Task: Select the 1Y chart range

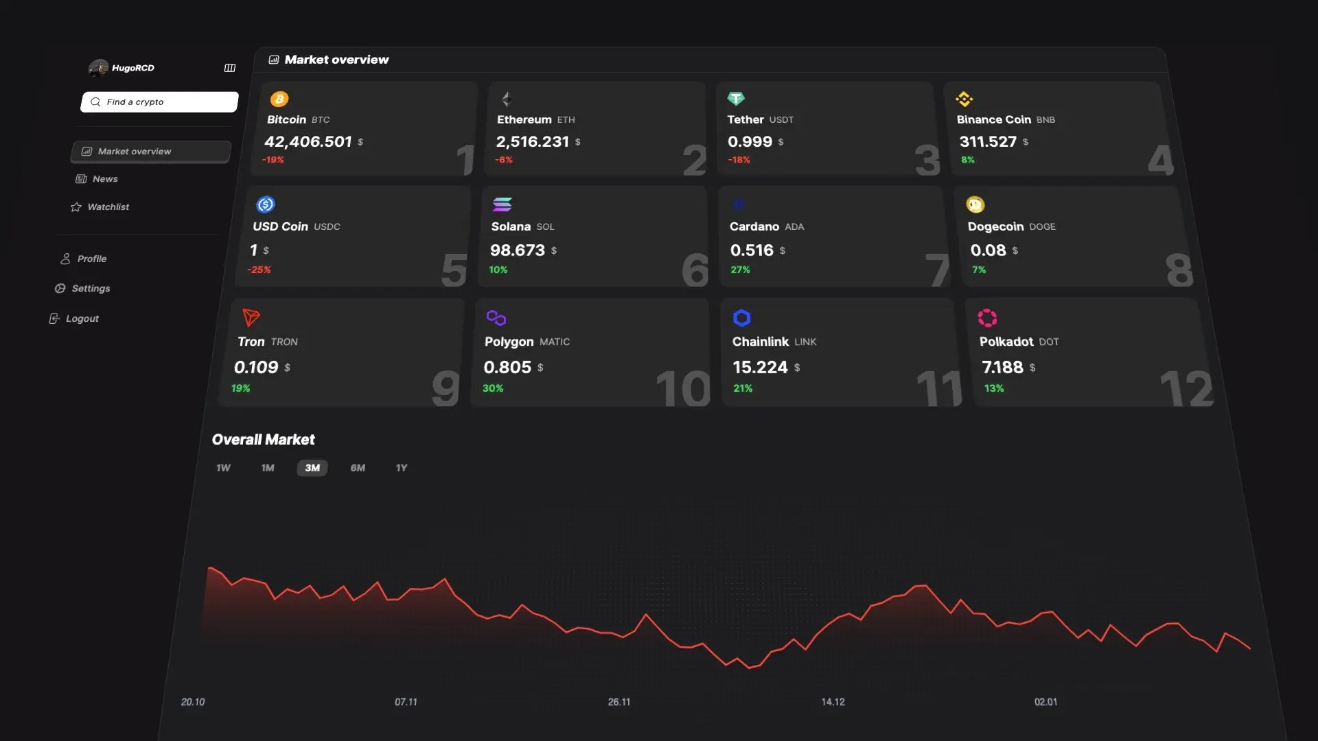Action: click(x=402, y=468)
